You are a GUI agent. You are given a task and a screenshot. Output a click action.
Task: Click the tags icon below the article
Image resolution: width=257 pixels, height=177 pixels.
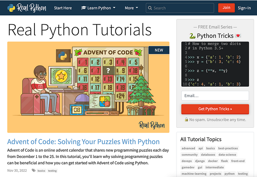34,170
